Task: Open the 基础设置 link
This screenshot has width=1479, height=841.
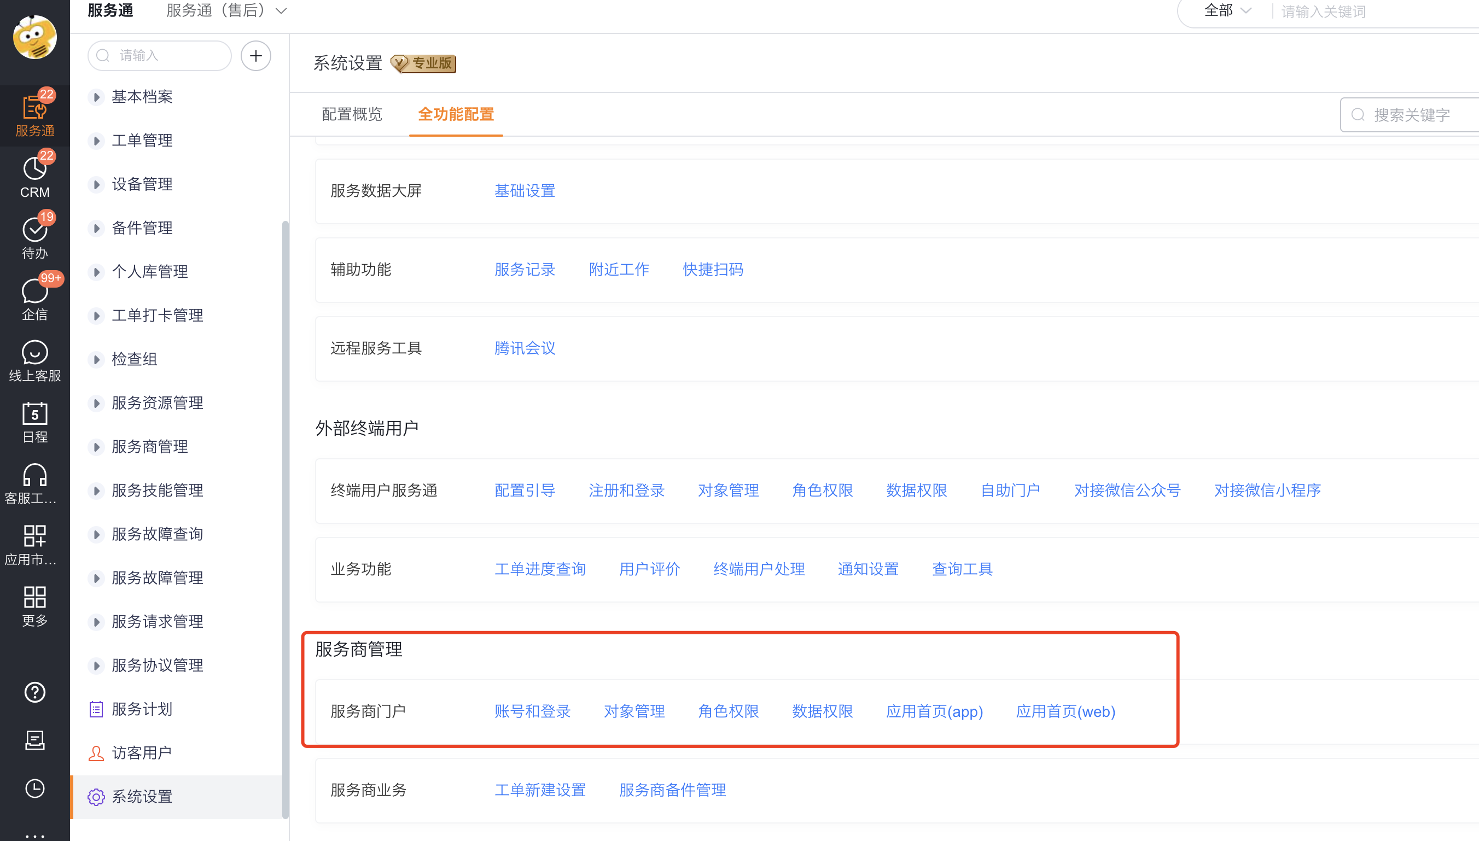Action: click(x=525, y=191)
